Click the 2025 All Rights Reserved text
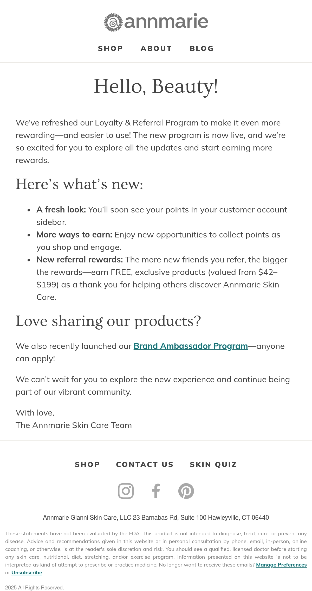Viewport: 312px width, 591px height. coord(35,588)
